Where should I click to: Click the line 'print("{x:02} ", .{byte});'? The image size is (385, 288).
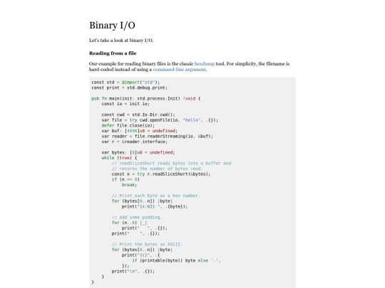click(155, 206)
